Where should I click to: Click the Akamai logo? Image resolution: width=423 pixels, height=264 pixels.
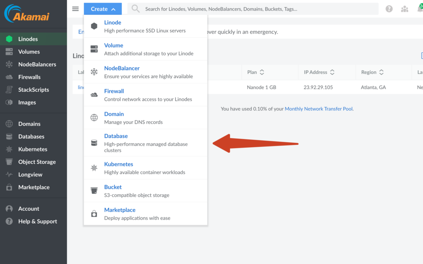(x=26, y=14)
